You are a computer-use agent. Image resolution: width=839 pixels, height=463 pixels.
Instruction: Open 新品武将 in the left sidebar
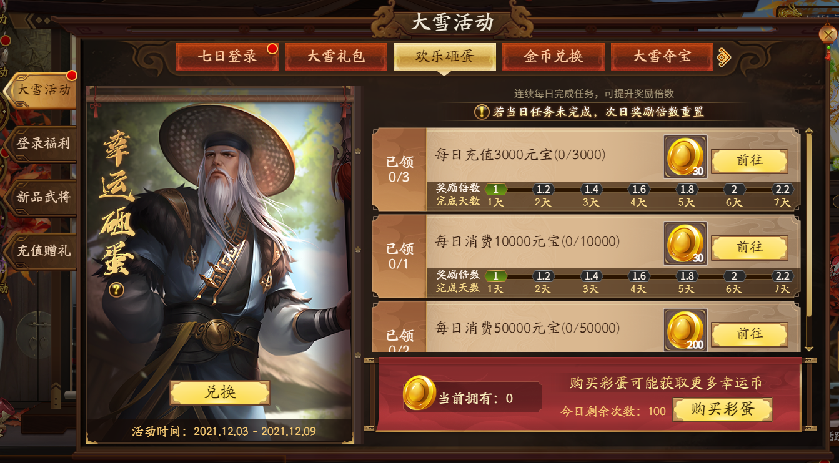pyautogui.click(x=42, y=197)
